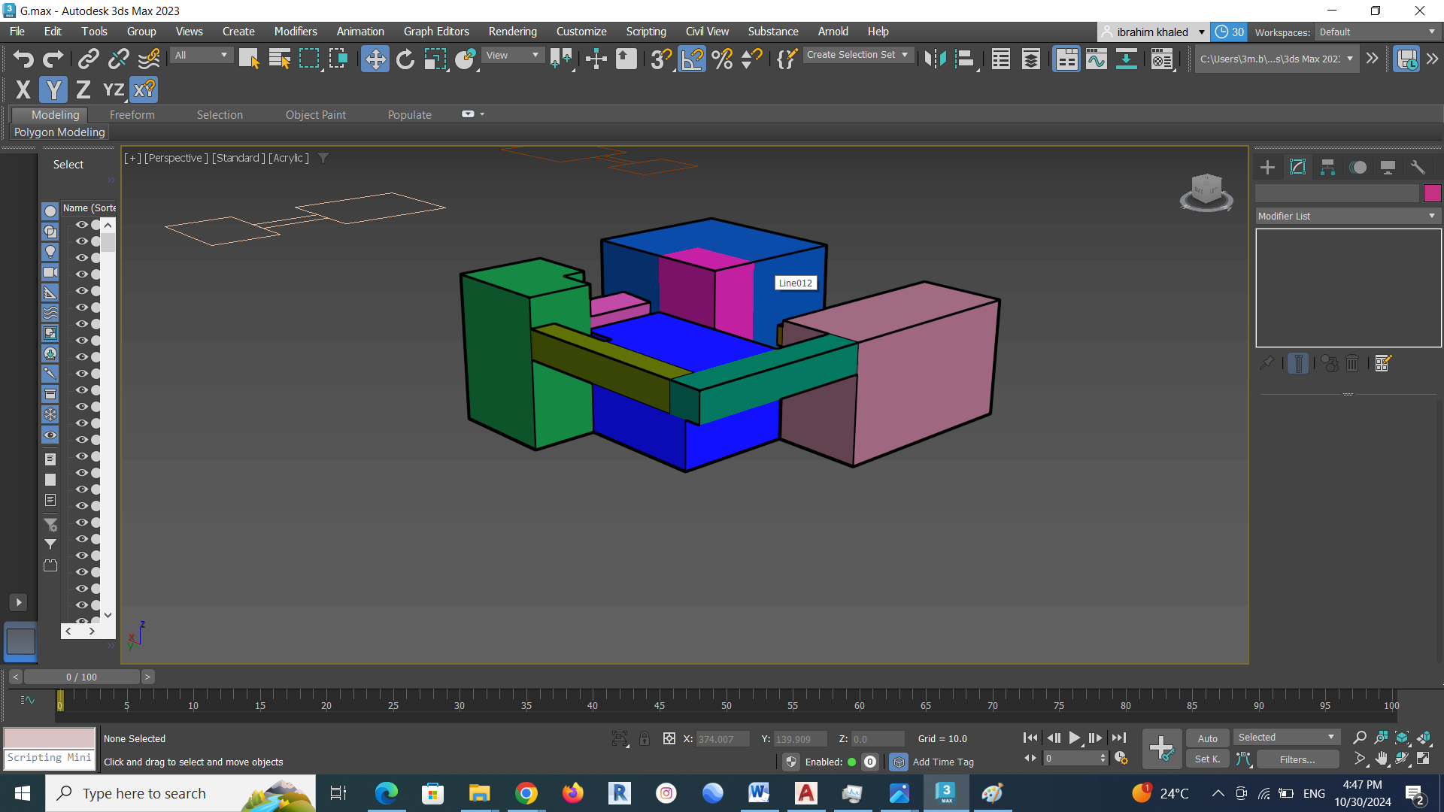Viewport: 1444px width, 812px height.
Task: Open Workspaces Default dropdown
Action: (1377, 32)
